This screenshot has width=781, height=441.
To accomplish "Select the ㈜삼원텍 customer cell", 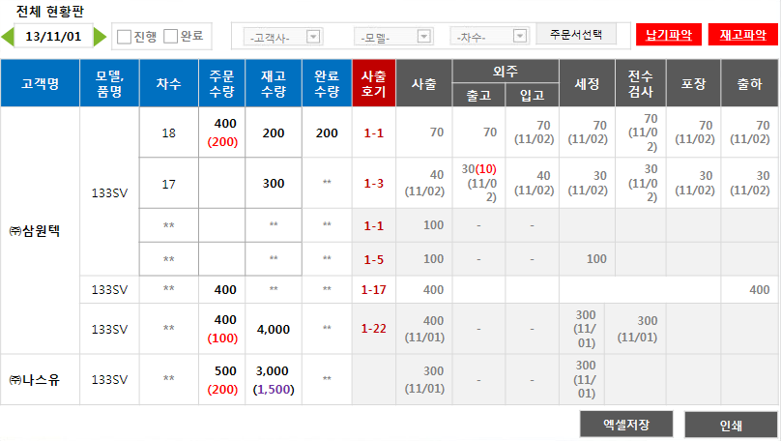I will coord(40,231).
